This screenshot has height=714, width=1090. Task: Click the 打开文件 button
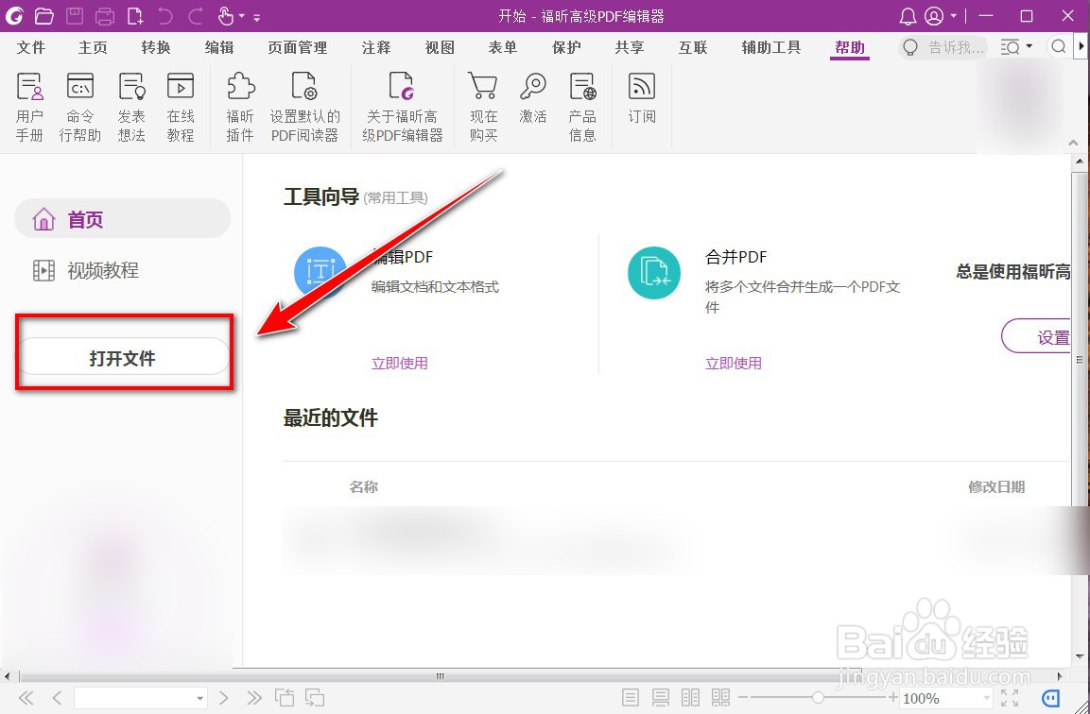[x=124, y=358]
